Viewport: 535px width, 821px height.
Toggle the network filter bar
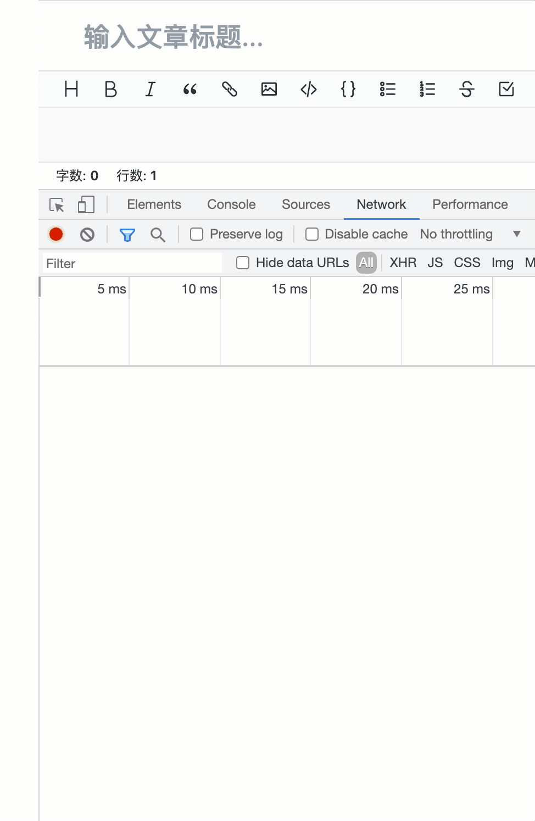127,235
